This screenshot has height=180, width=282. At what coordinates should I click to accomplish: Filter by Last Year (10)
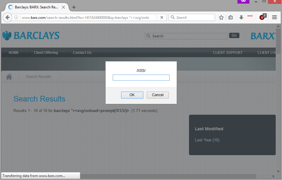tap(207, 140)
